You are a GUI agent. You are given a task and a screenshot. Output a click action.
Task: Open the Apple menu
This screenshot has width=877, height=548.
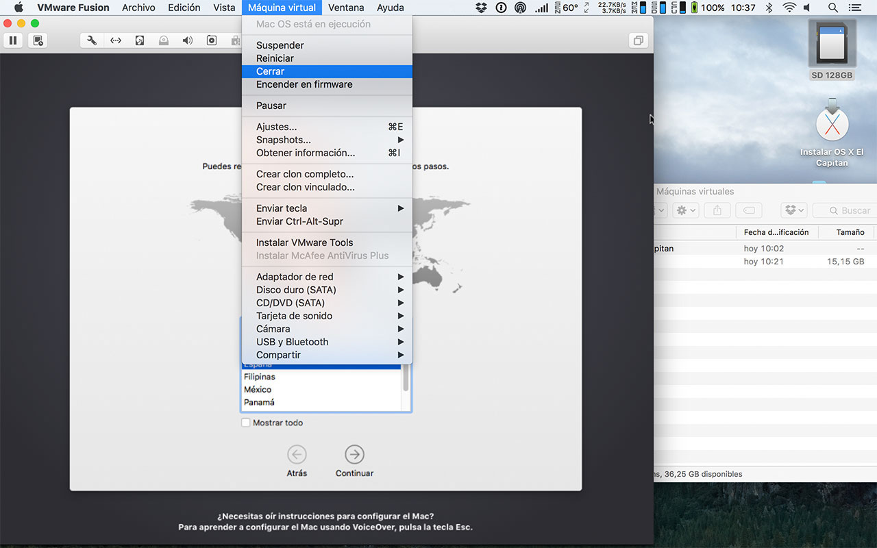pos(18,8)
